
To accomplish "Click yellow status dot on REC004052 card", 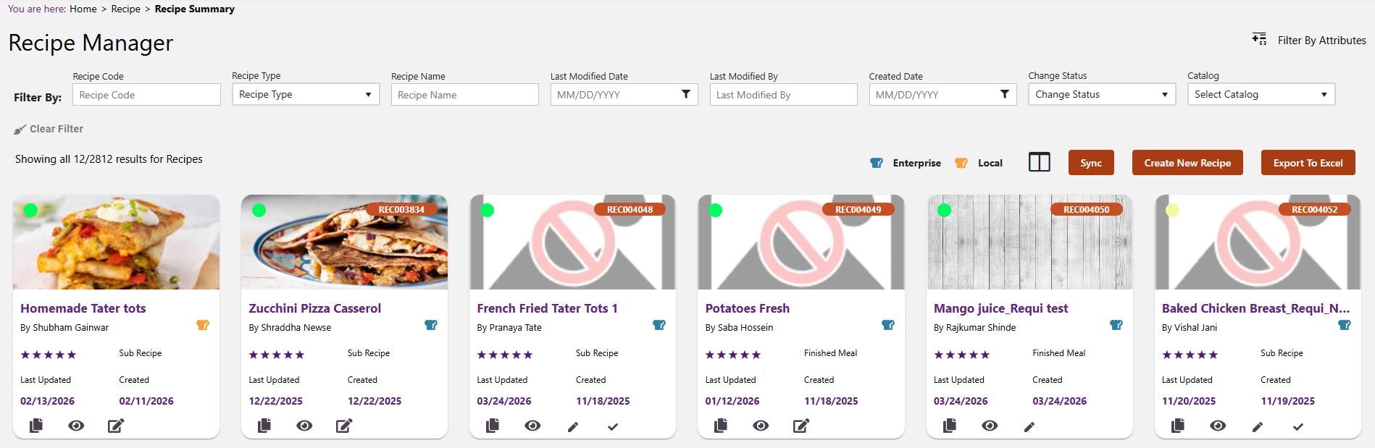I will 1172,211.
